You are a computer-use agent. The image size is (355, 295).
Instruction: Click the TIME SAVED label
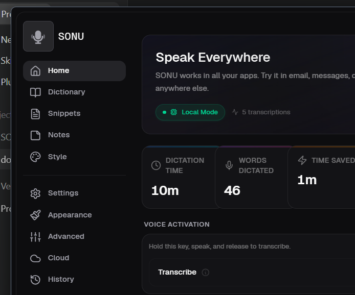334,160
